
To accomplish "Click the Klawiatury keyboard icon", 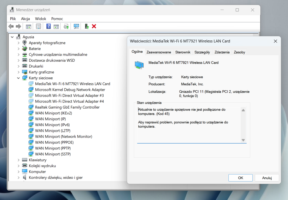I will pos(25,160).
